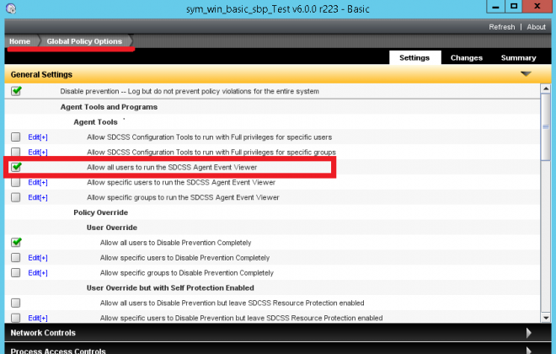Switch to the Changes tab

pos(467,58)
